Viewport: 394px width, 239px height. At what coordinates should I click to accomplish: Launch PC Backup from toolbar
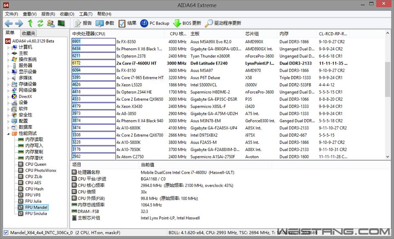(155, 23)
